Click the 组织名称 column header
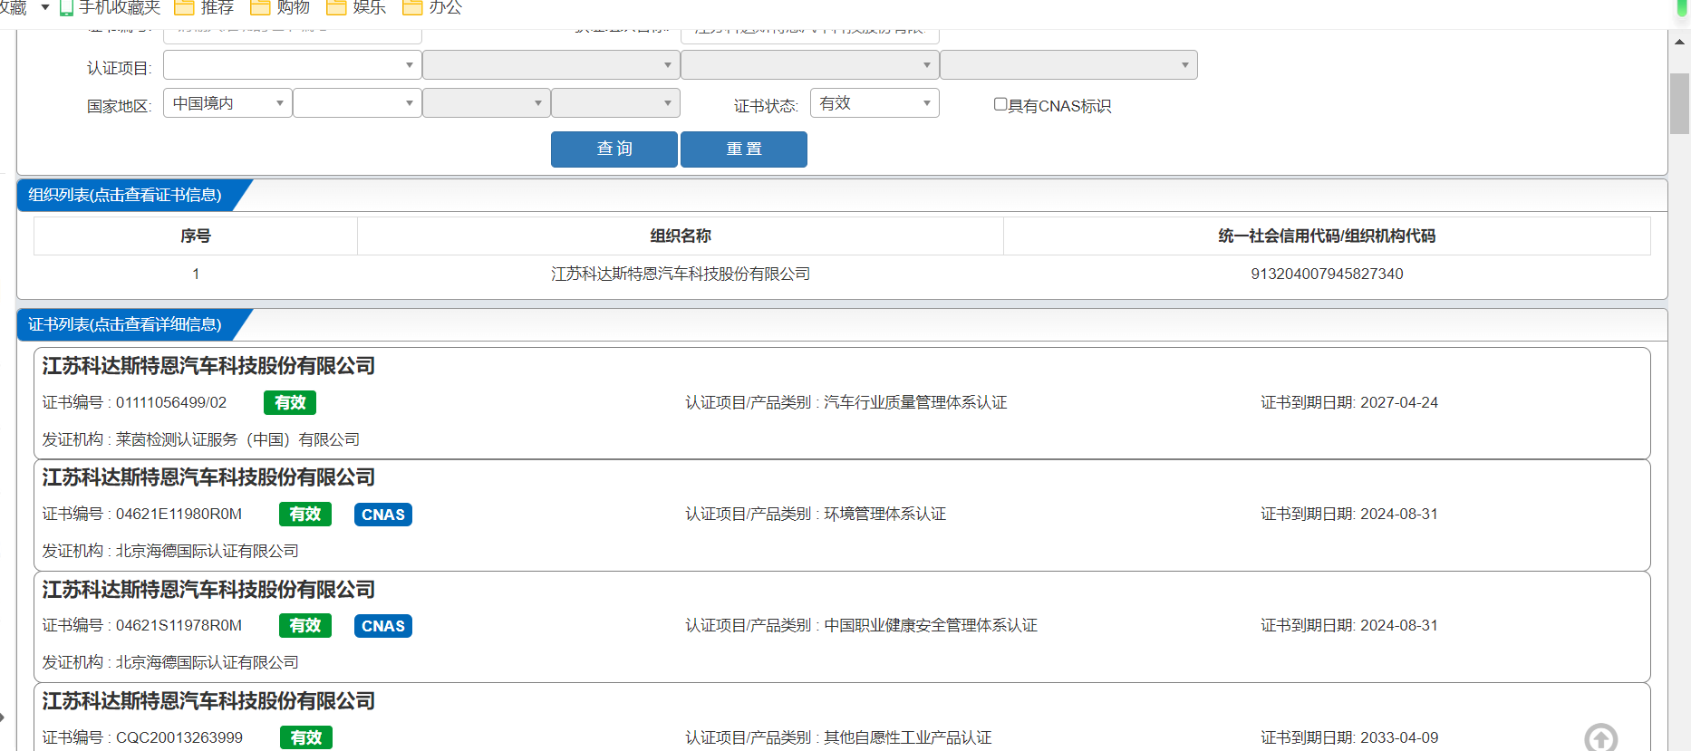This screenshot has width=1691, height=751. (x=681, y=236)
